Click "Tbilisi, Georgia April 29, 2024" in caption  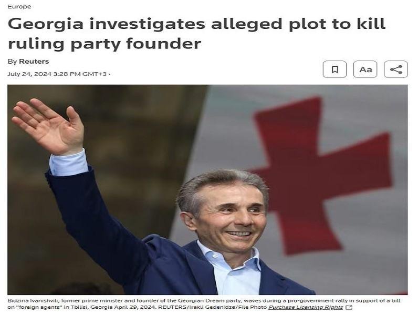113,307
